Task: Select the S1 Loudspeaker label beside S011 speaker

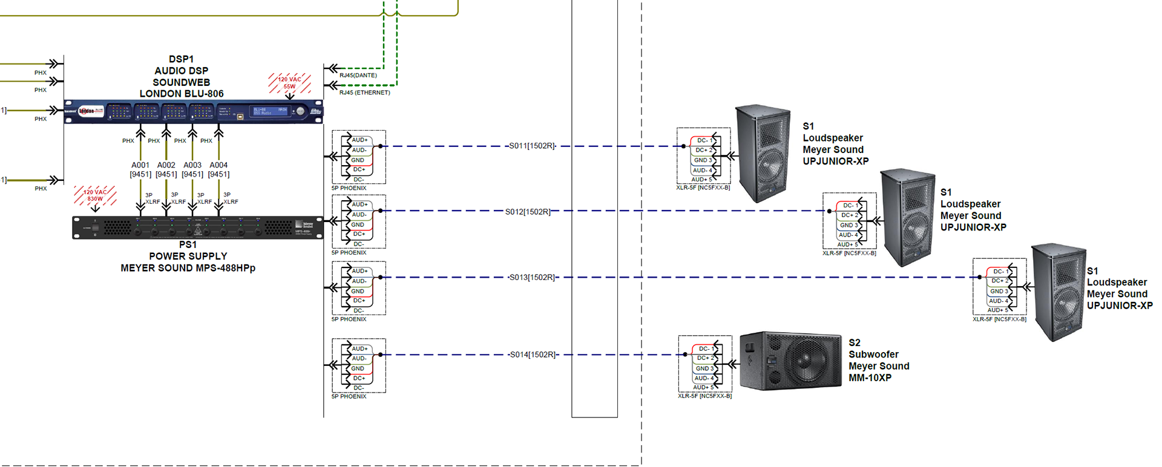Action: 835,144
